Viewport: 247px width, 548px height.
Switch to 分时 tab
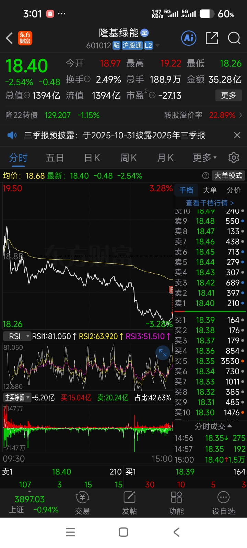coord(18,158)
